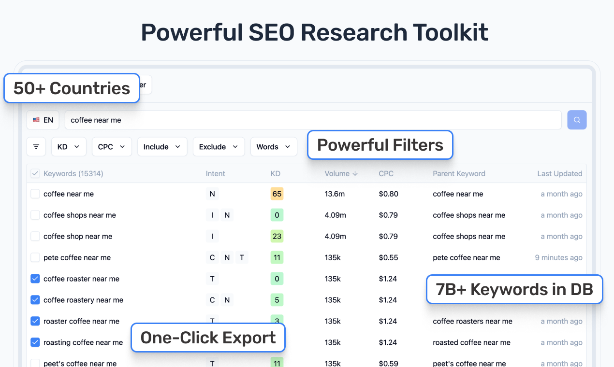Open the Words filter dropdown

click(x=274, y=147)
